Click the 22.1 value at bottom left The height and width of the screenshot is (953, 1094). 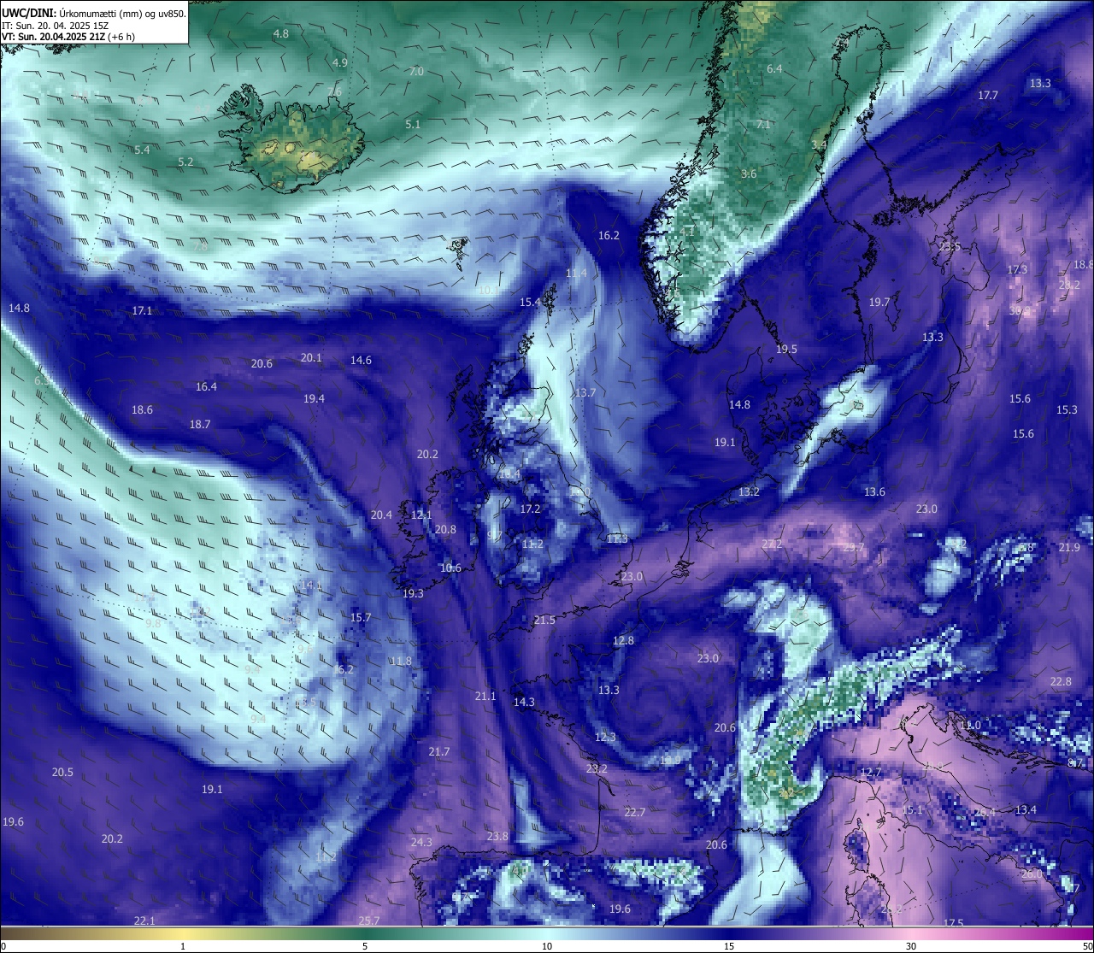point(144,921)
